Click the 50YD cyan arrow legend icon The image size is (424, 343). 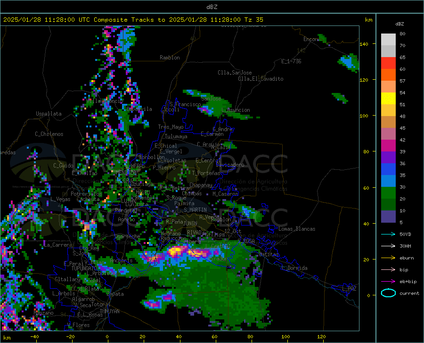388,234
